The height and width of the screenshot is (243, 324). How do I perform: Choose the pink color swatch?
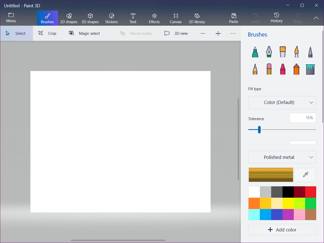click(299, 215)
